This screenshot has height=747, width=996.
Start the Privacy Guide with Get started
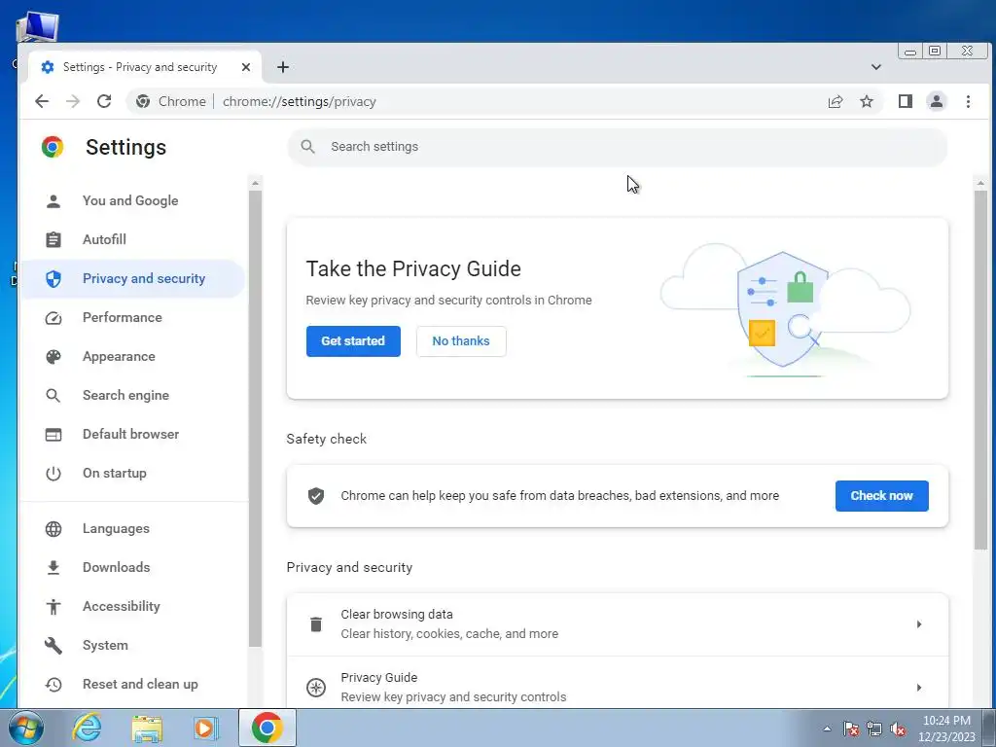coord(353,341)
